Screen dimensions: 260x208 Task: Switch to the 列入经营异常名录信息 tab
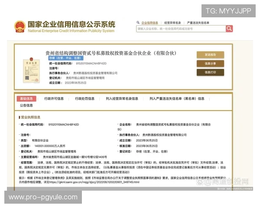click(122, 99)
